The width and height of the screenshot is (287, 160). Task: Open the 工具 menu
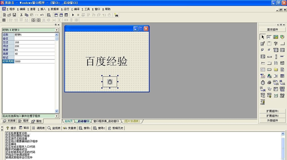click(86, 9)
